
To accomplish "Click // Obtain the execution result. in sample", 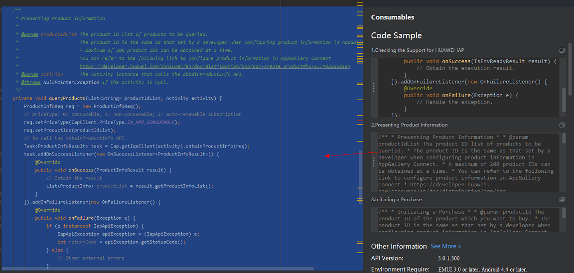I will (466, 68).
